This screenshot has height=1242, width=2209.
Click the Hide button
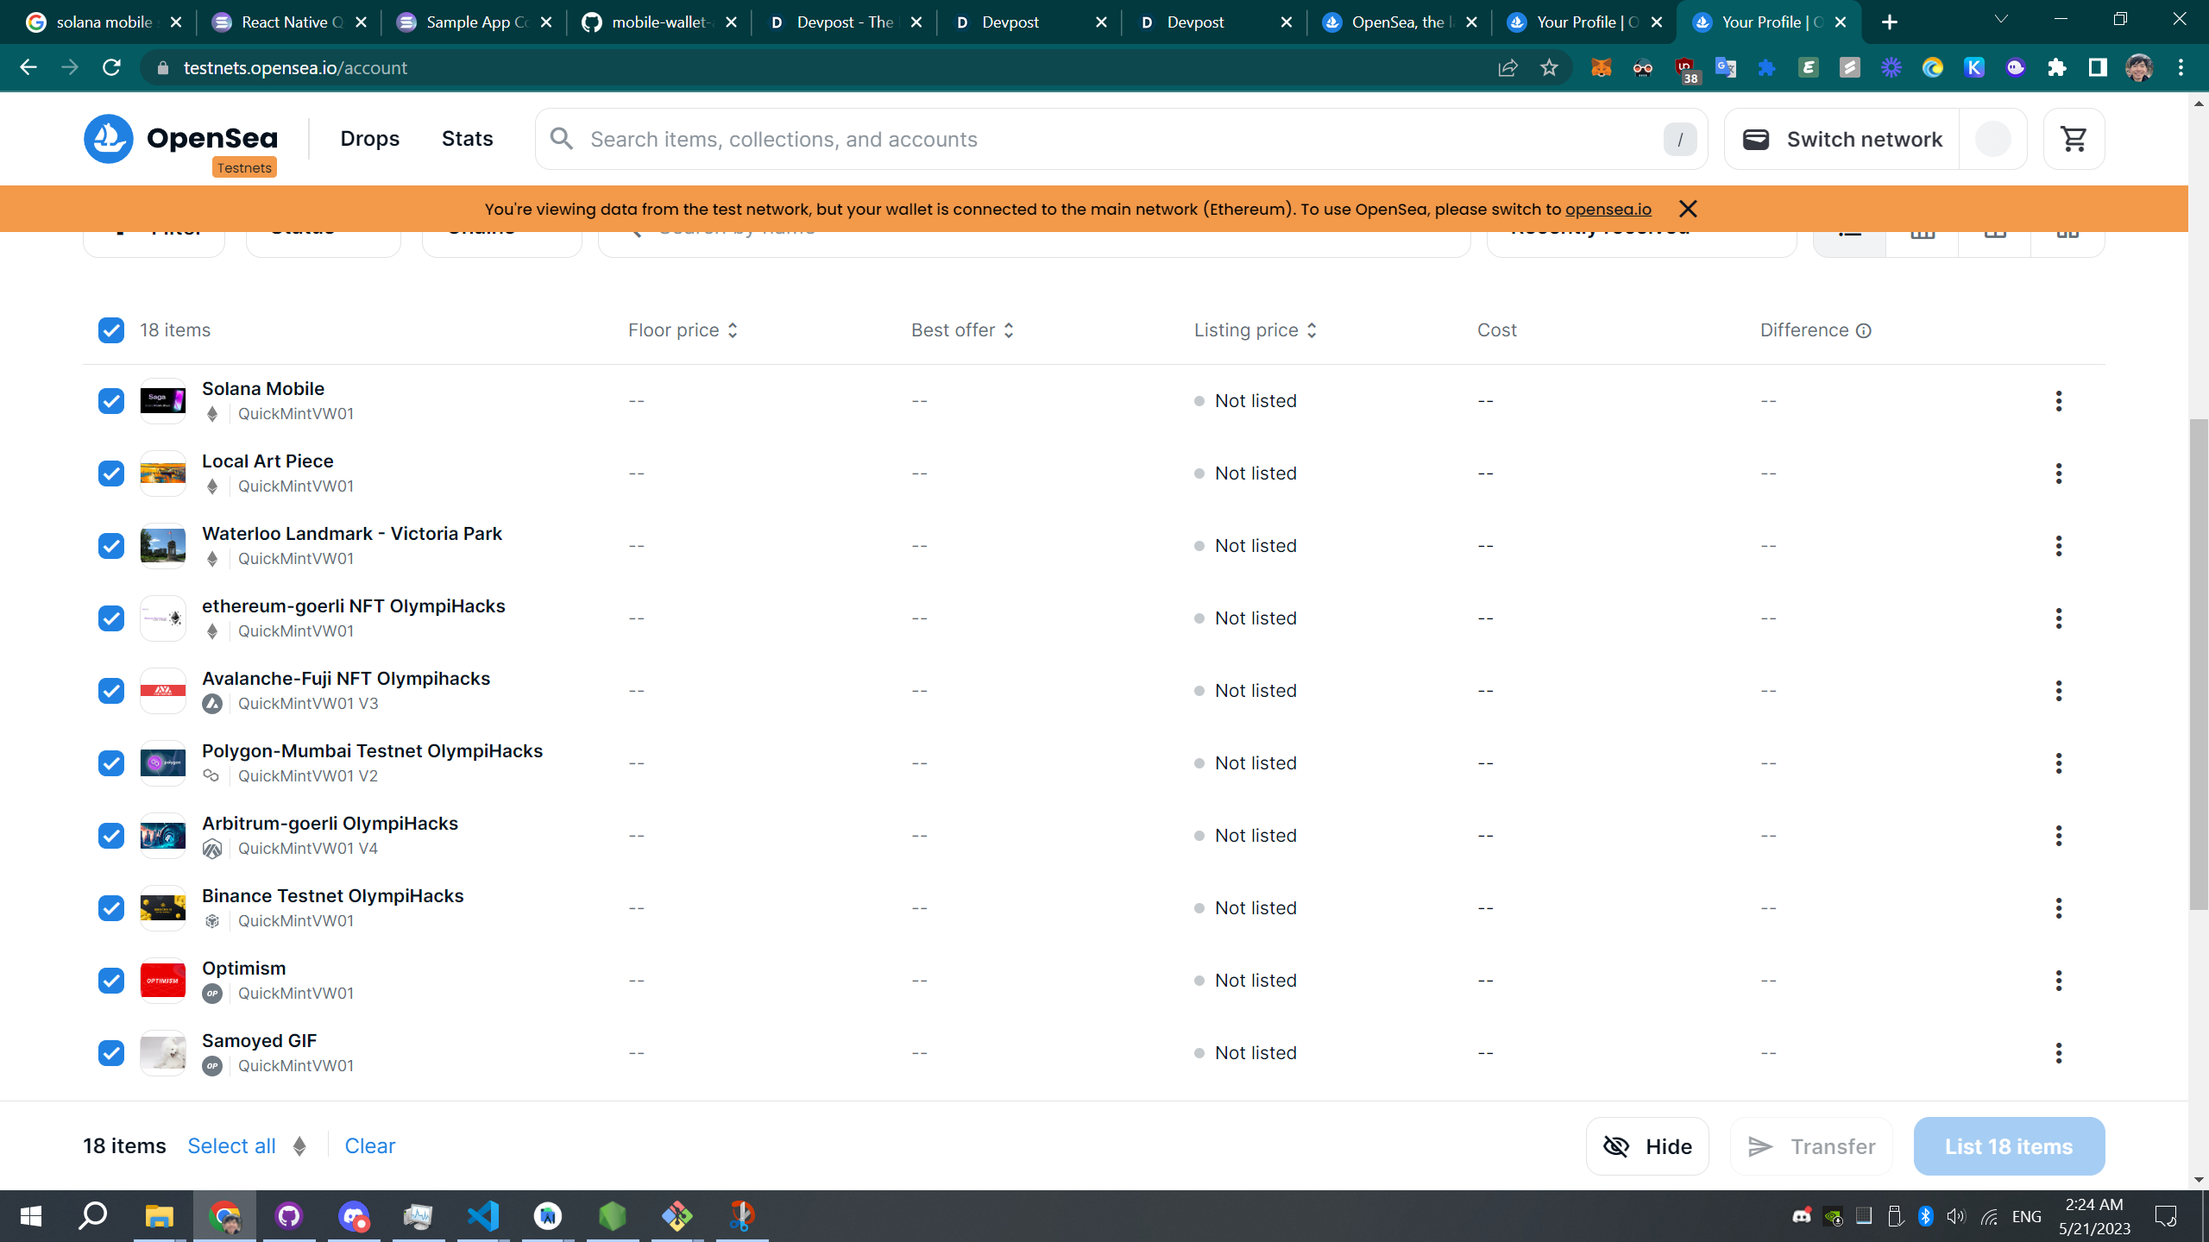click(x=1646, y=1146)
